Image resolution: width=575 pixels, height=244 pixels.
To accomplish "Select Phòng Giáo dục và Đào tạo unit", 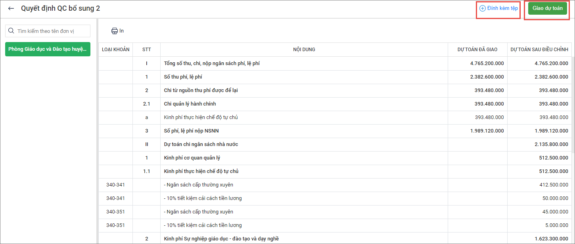I will point(48,49).
